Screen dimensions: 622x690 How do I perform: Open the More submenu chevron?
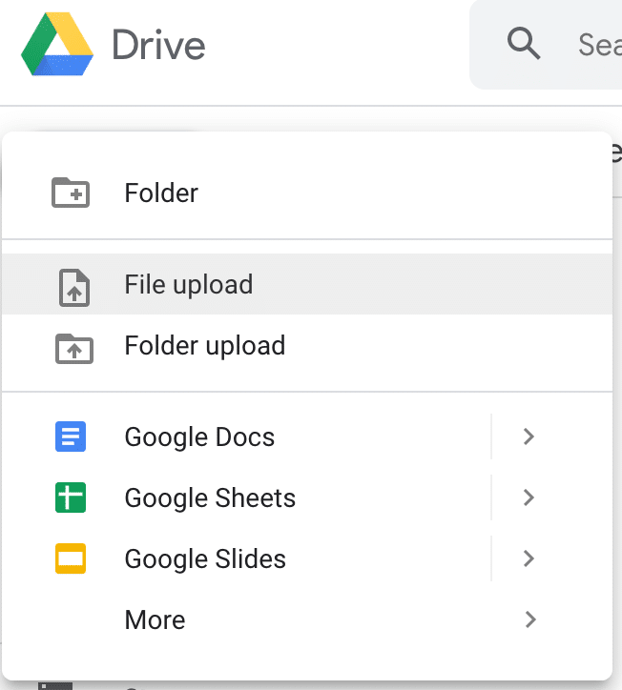(x=529, y=620)
